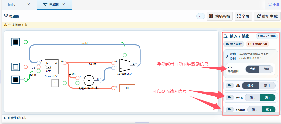The width and height of the screenshot is (281, 124).
Task: Click the circuit diagram icon in panel header
Action: coord(5,16)
